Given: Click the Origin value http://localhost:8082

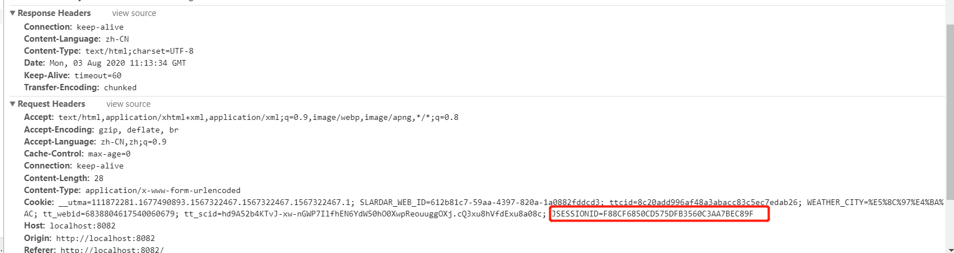Looking at the screenshot, I should 106,238.
